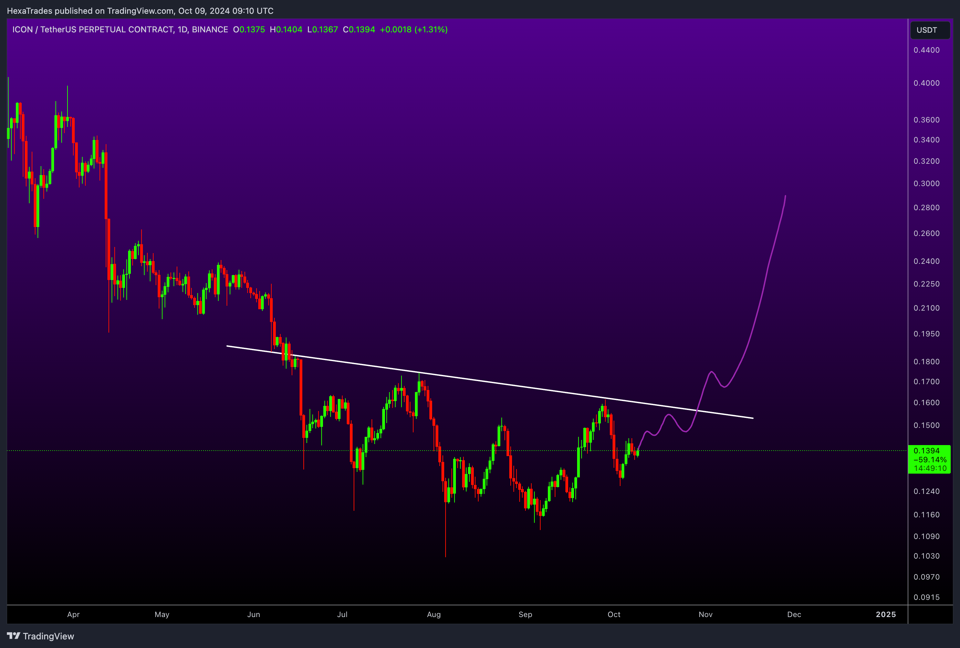Click the Jun label on time axis

coord(254,615)
